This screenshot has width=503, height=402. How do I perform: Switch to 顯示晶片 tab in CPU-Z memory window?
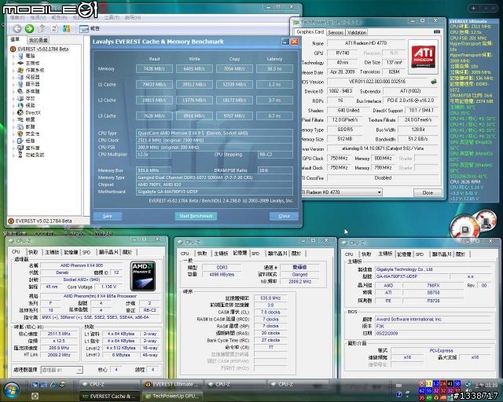277,254
